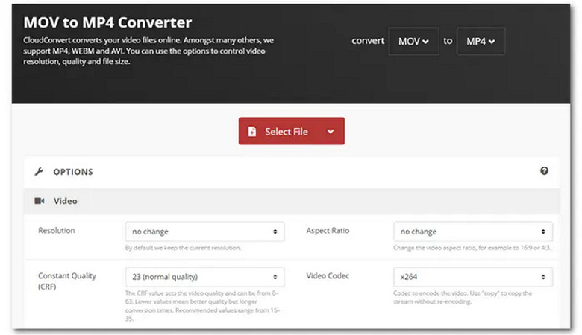Click the Select File button label
582x335 pixels.
(287, 132)
